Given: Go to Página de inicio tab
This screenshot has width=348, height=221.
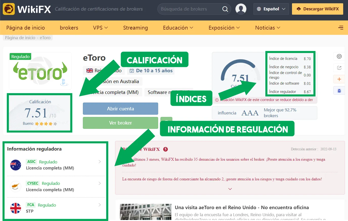Looking at the screenshot, I should pos(26,28).
